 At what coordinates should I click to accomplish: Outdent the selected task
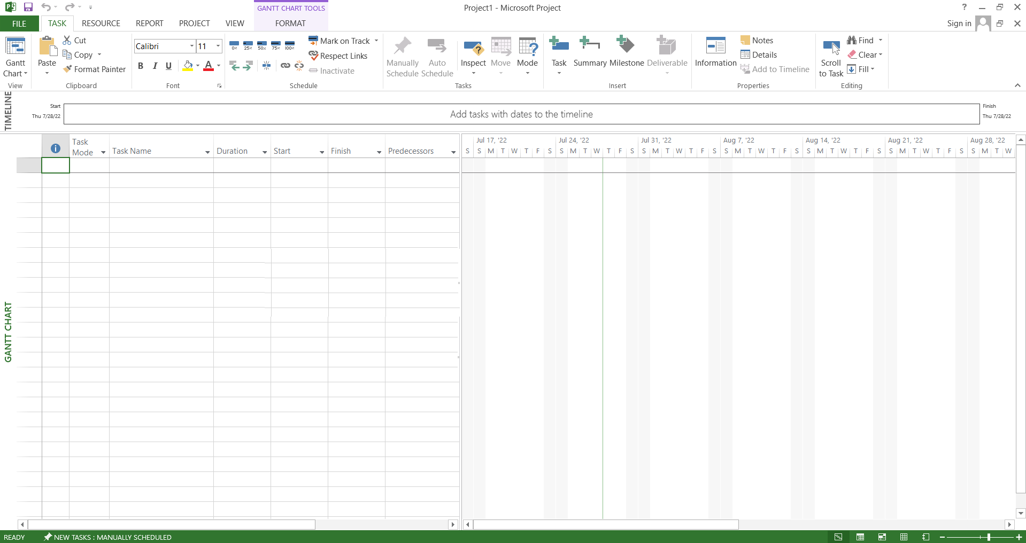pos(234,66)
